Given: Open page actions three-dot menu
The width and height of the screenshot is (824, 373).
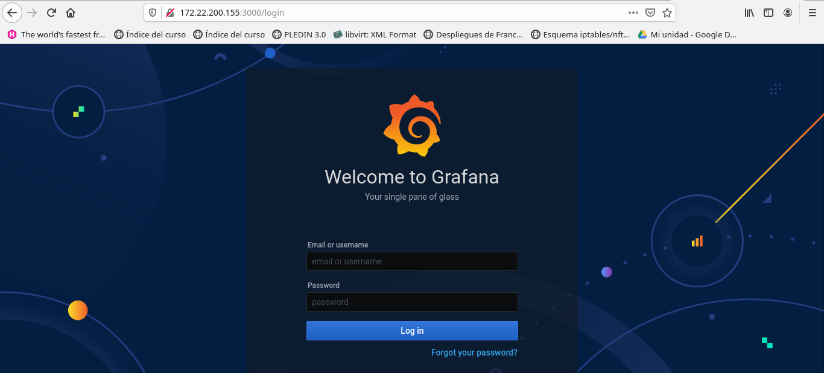Looking at the screenshot, I should (633, 13).
